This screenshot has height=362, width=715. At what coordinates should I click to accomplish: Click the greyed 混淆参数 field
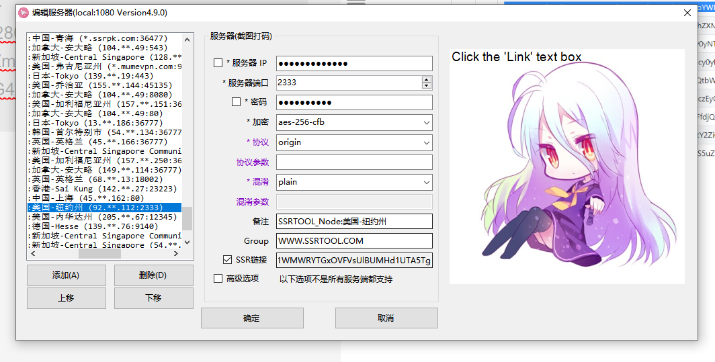pos(354,201)
